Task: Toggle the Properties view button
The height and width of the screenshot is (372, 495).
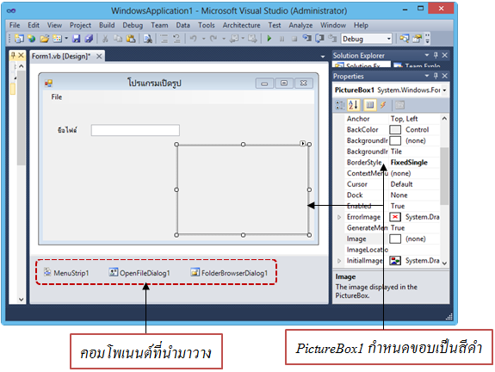Action: click(x=370, y=105)
